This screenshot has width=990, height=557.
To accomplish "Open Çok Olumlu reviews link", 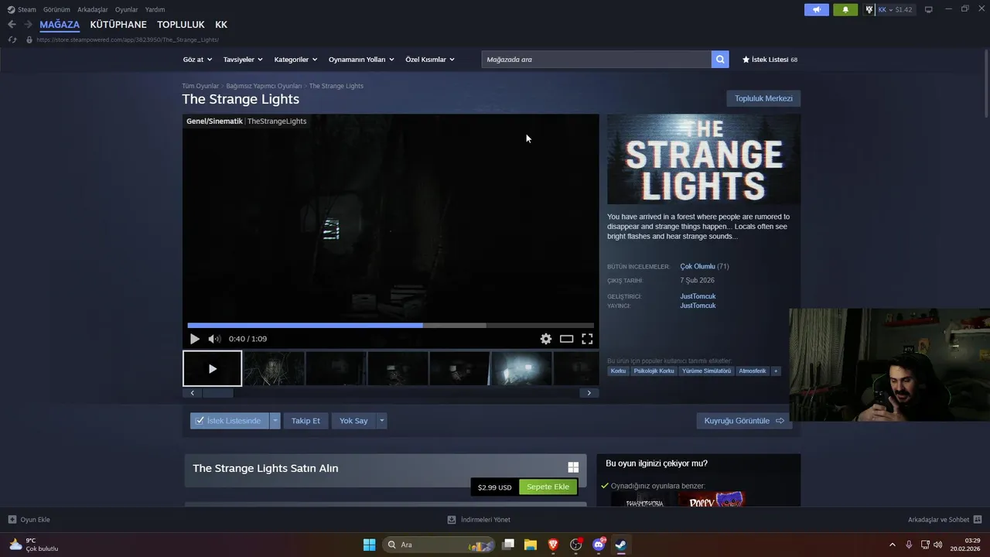I will point(698,266).
